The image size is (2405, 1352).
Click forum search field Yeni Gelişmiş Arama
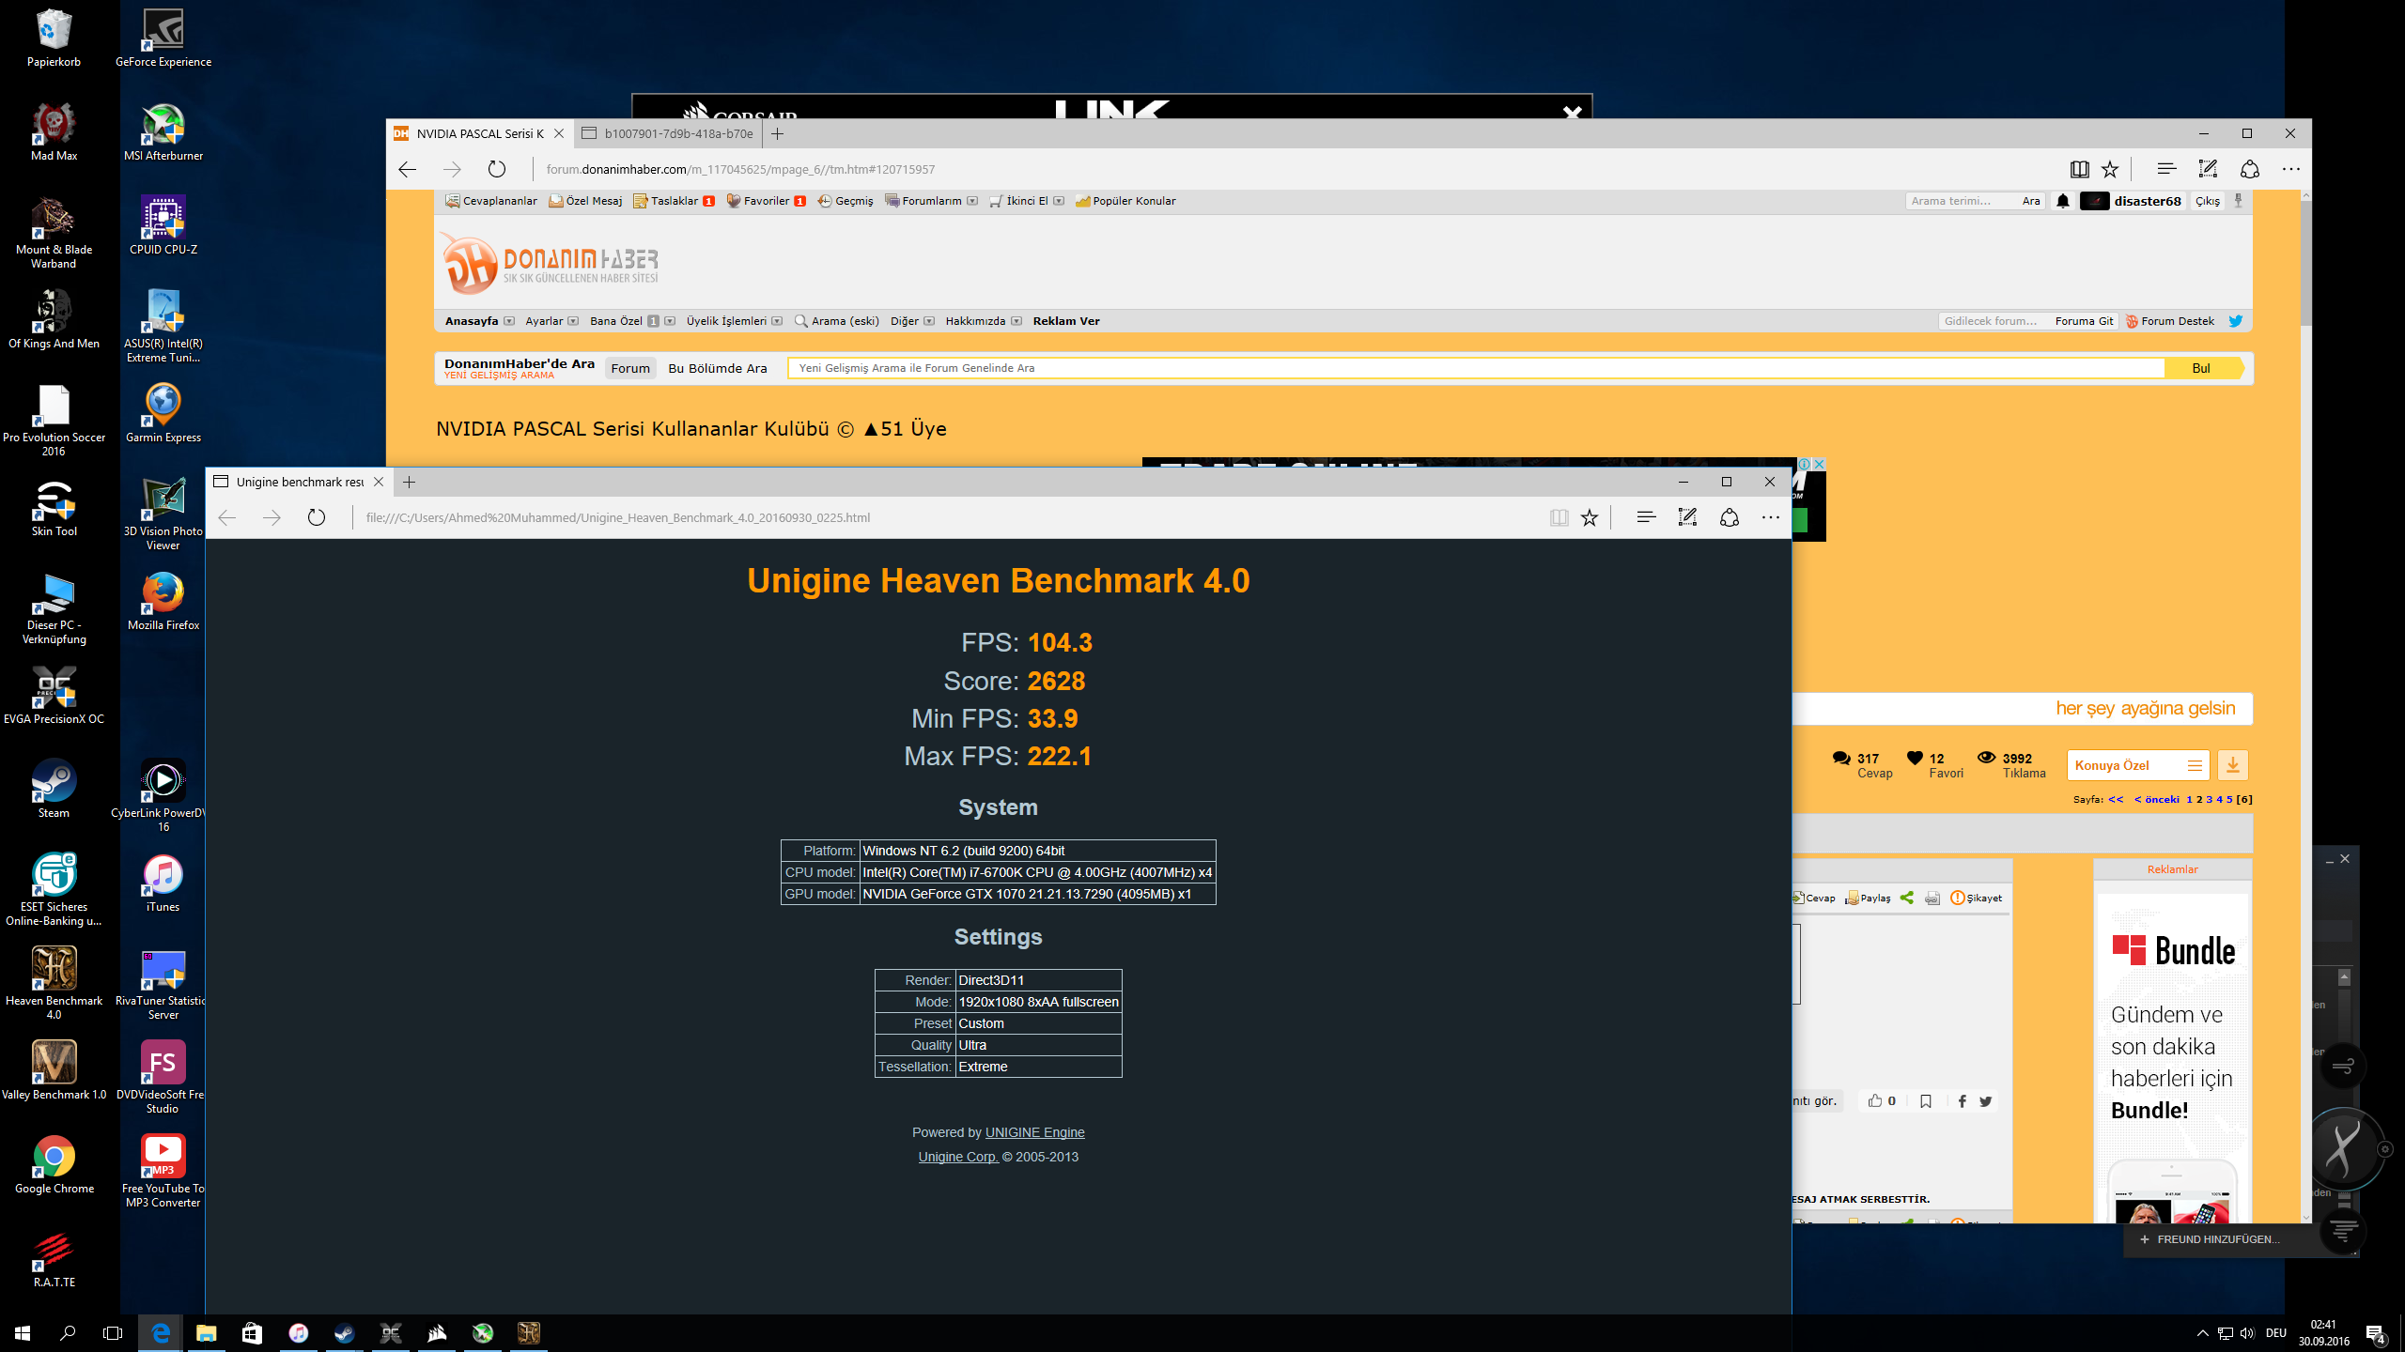point(1476,368)
